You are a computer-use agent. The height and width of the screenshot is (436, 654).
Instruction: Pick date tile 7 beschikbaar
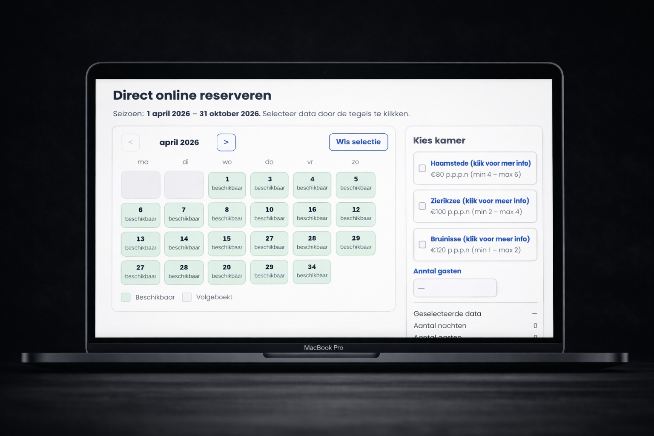pyautogui.click(x=184, y=215)
